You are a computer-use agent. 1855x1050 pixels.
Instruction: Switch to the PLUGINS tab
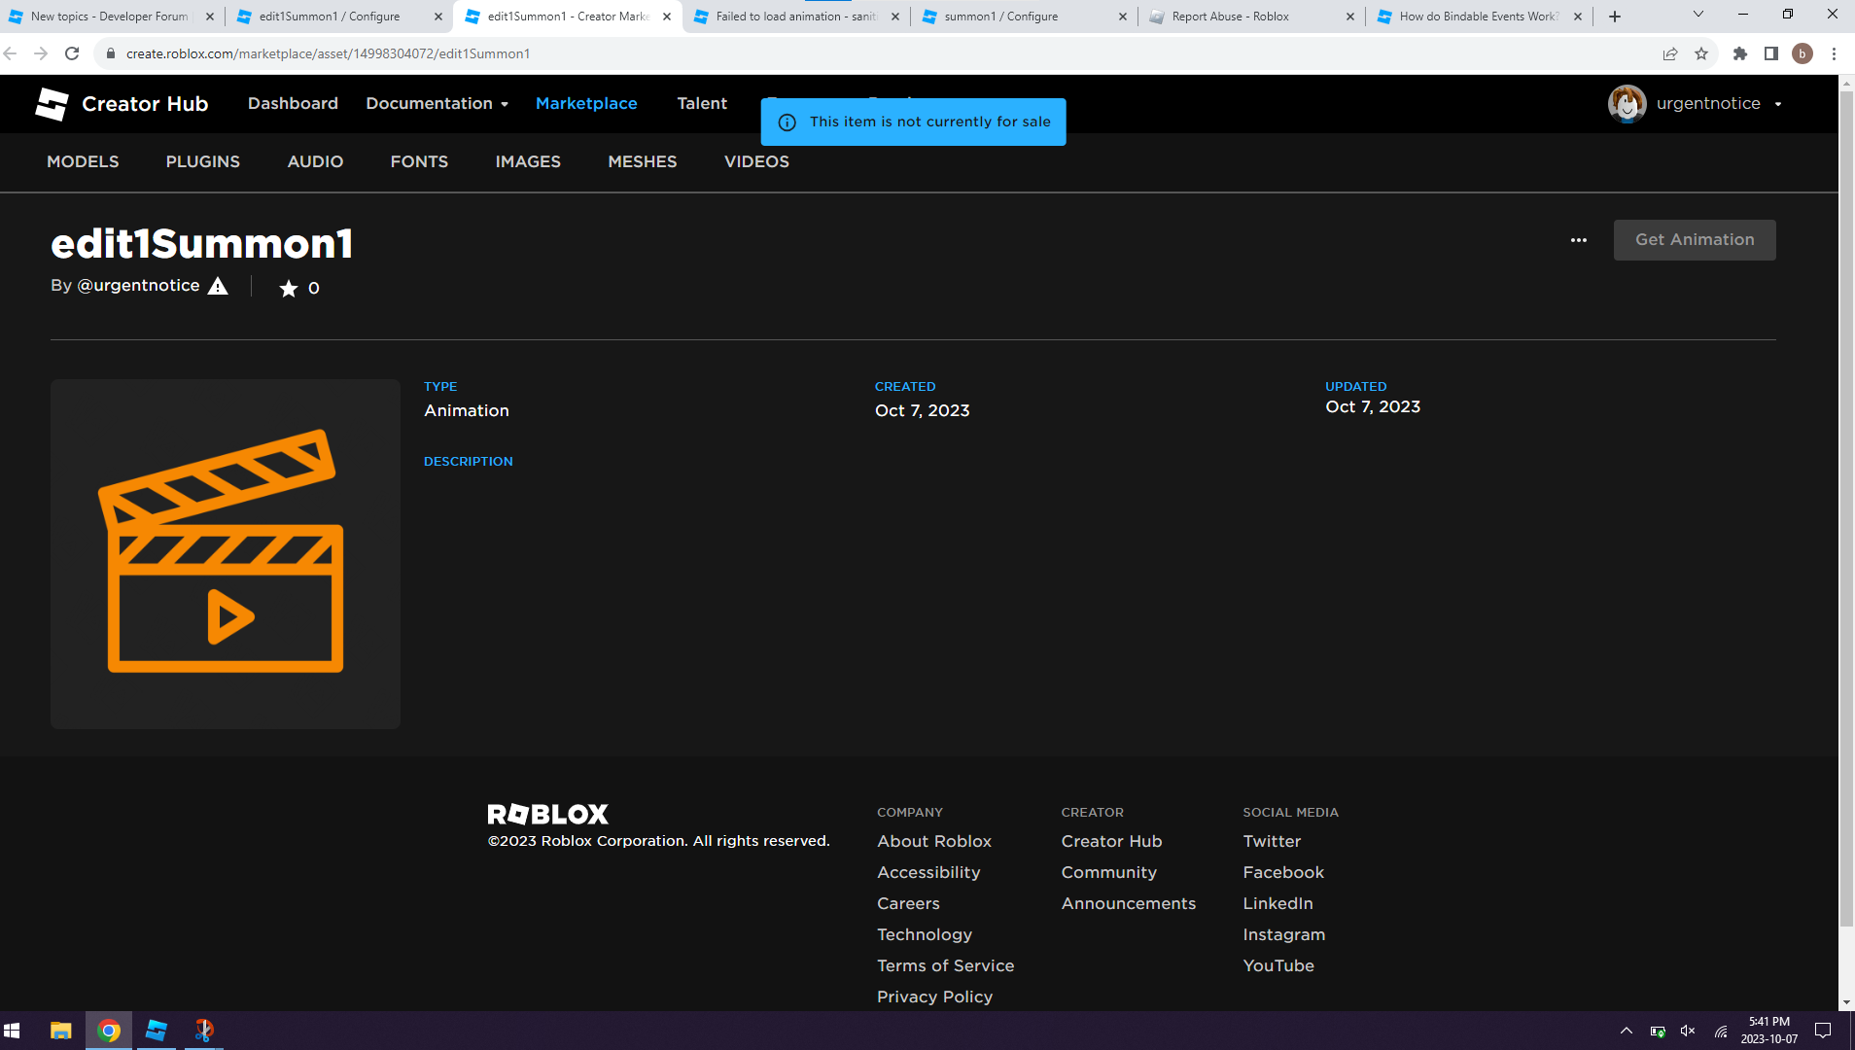[x=202, y=161]
